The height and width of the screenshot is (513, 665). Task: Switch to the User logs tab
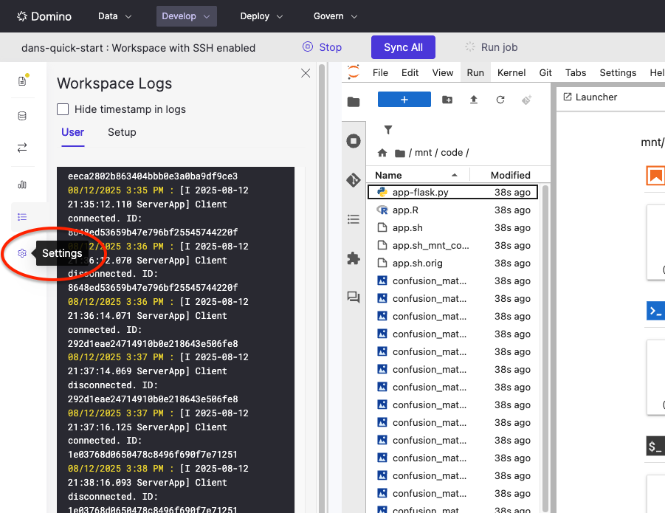(x=73, y=132)
